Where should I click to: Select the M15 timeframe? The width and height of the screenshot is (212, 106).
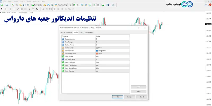point(50,9)
